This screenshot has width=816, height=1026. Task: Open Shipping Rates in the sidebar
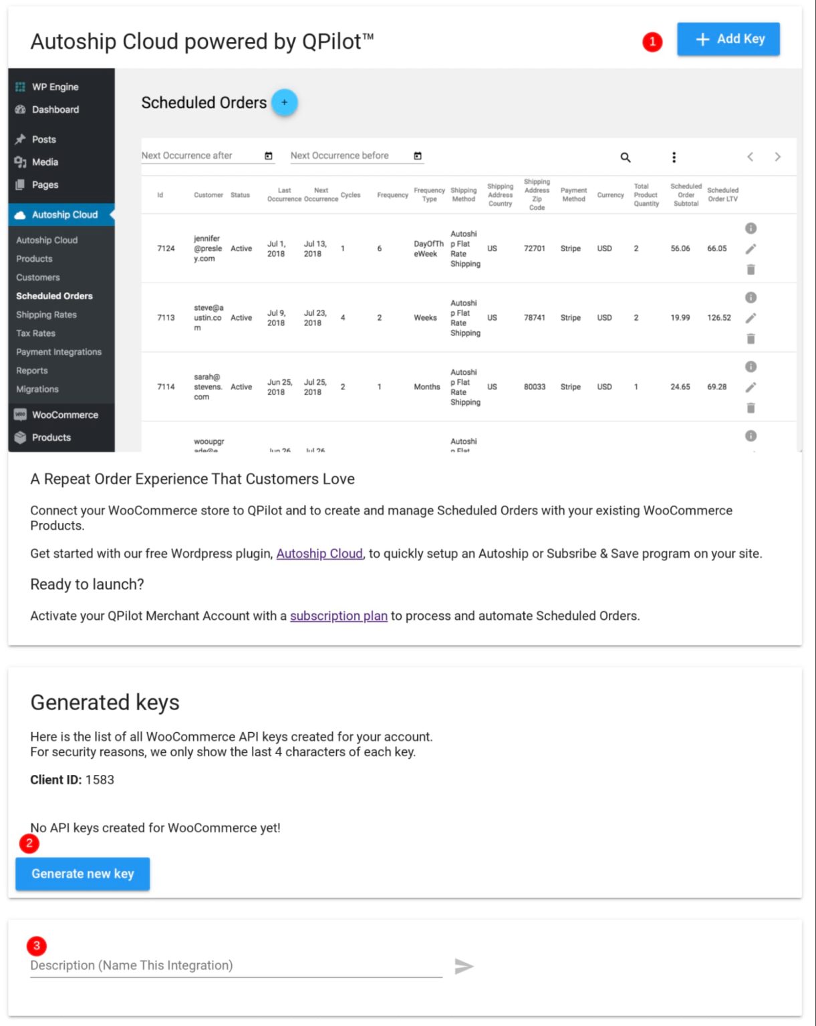[x=46, y=315]
